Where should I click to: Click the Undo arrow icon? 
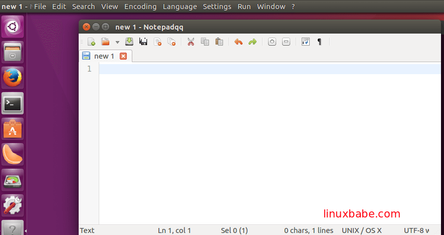tap(239, 42)
